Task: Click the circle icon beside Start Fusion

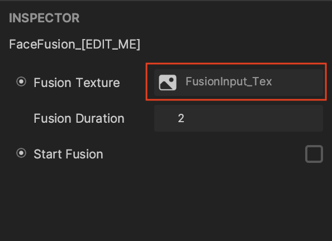Action: tap(21, 153)
